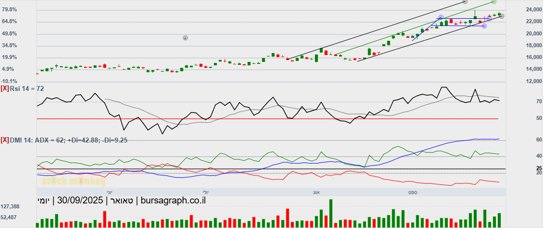Remove the Rsi 14 indicator via its [X]
Image resolution: width=543 pixels, height=228 pixels.
pos(5,89)
